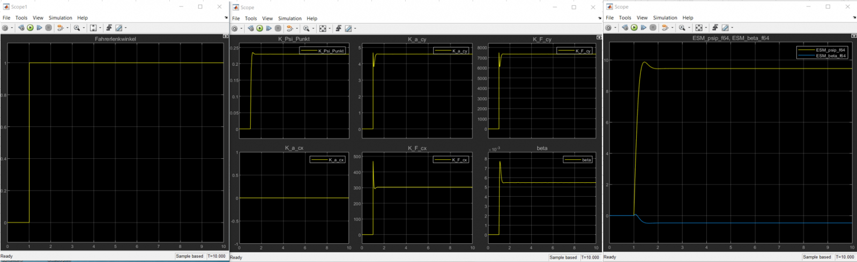Expand the measurements dropdown arrow in the K_Psi_Punkt scope
This screenshot has height=262, width=857.
point(355,29)
